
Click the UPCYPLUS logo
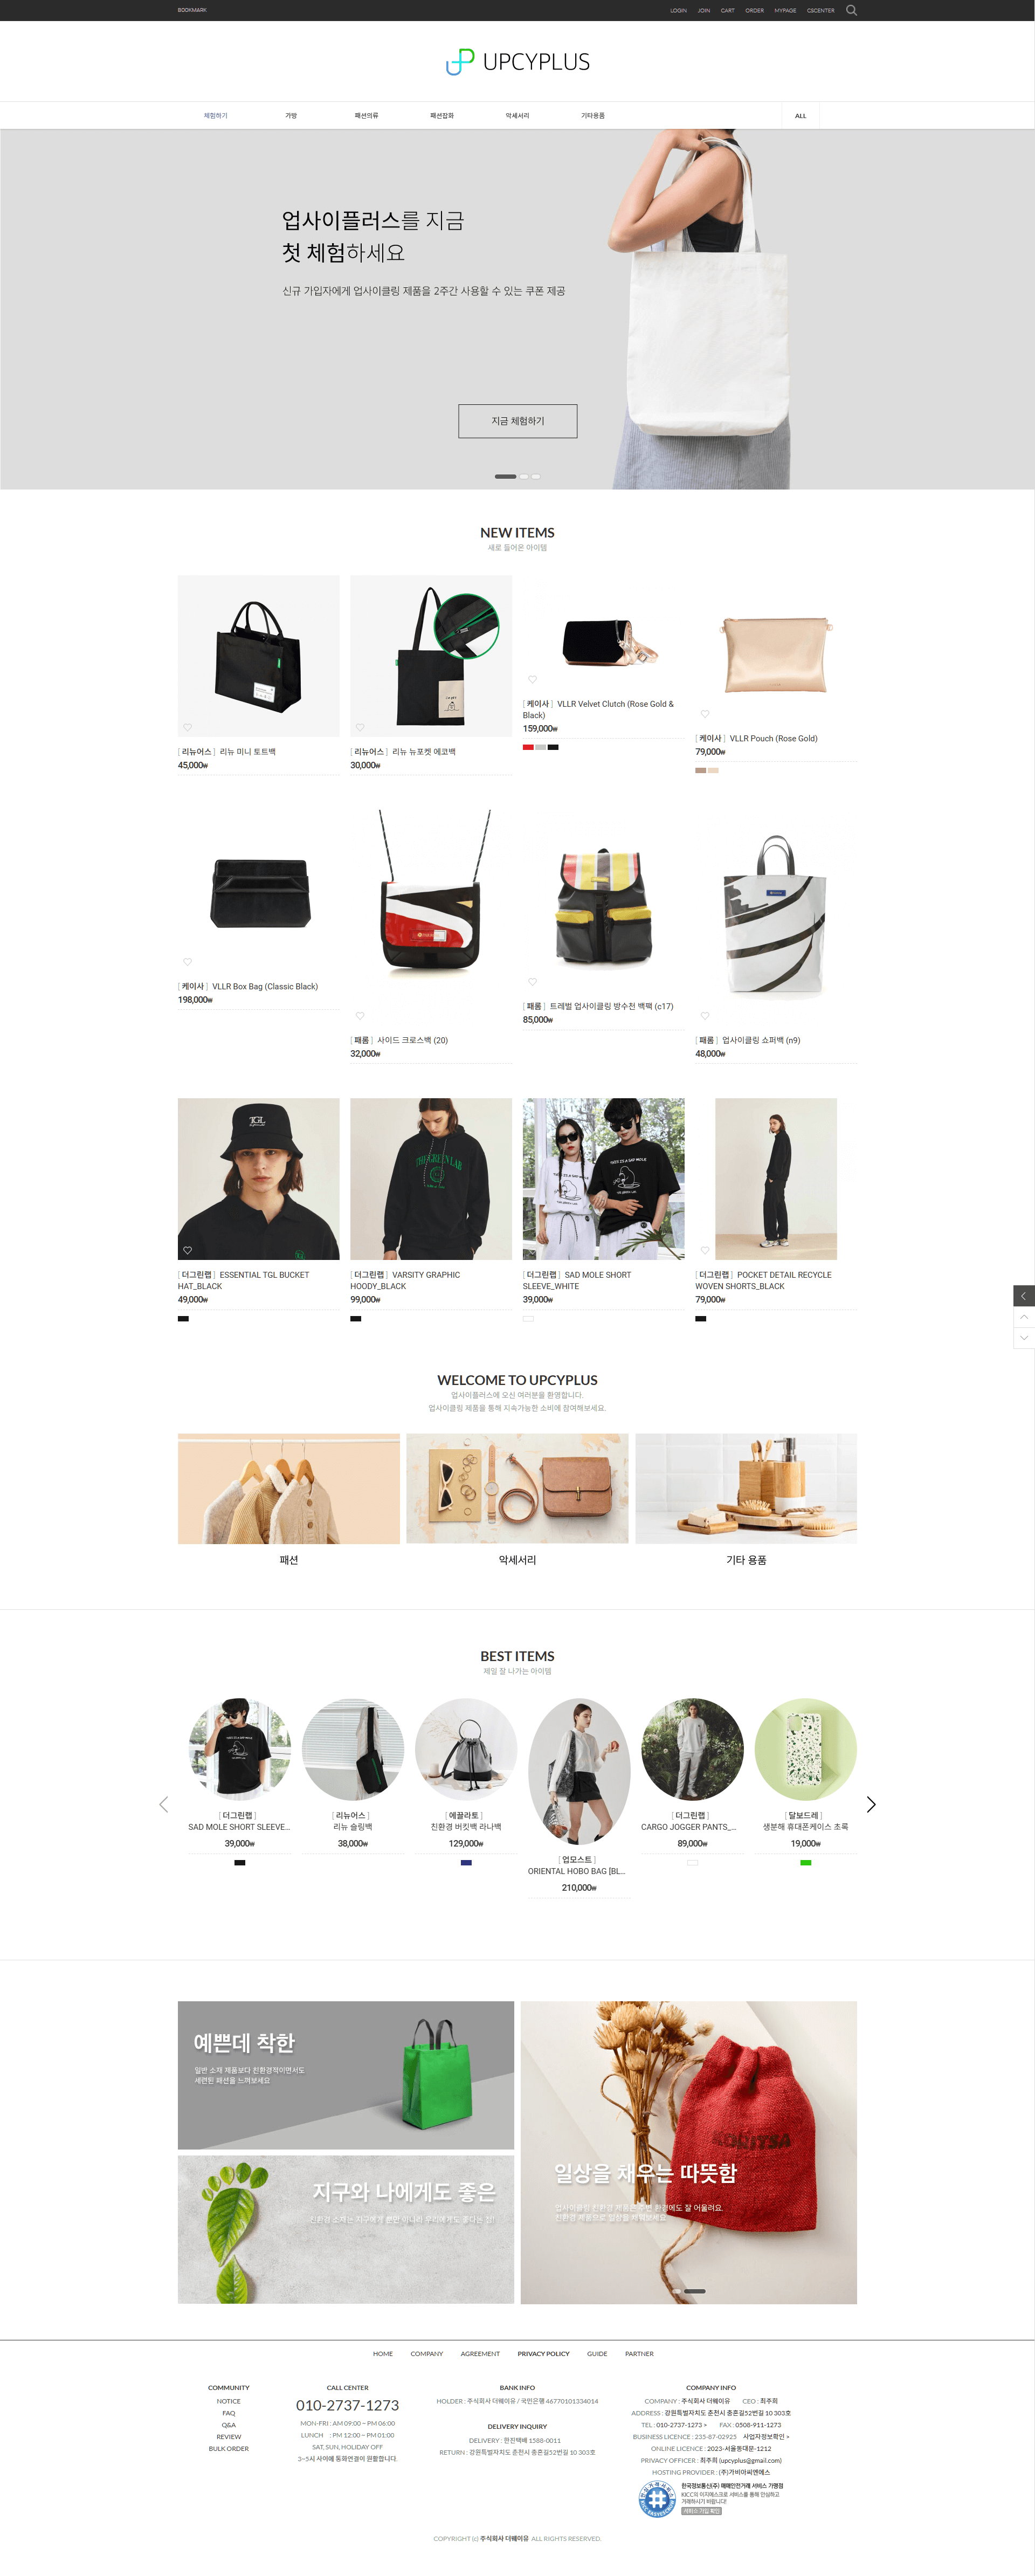coord(517,62)
